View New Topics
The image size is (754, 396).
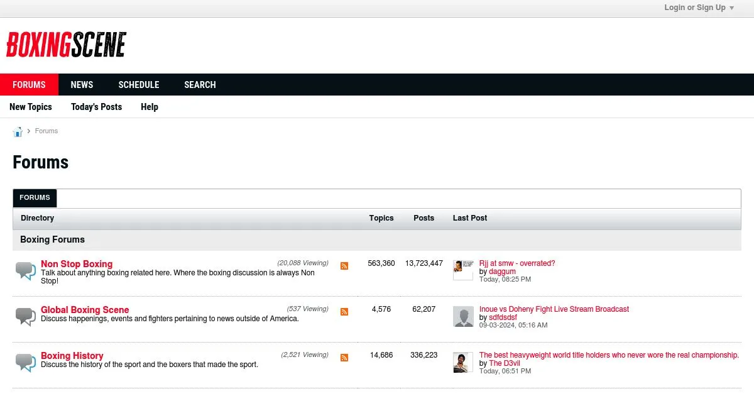tap(31, 107)
